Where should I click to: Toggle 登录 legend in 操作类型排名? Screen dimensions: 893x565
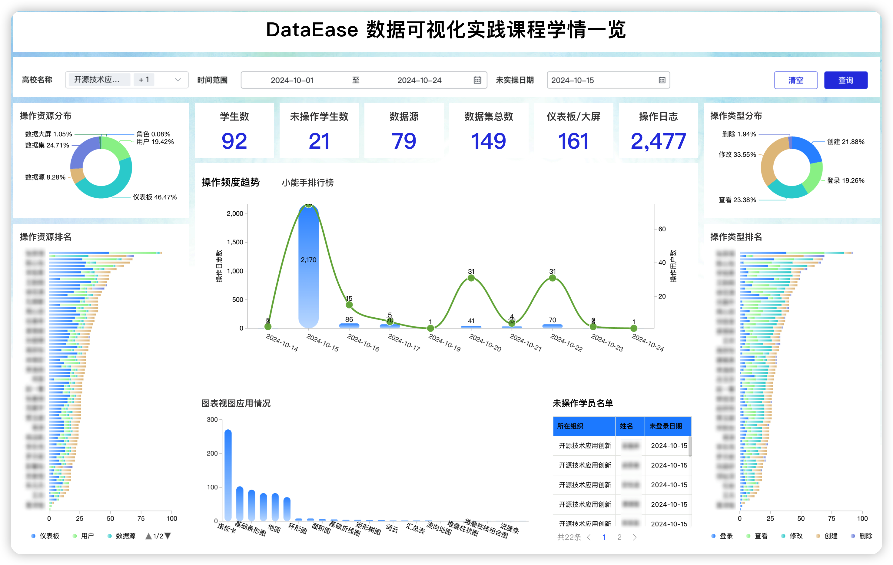[722, 536]
